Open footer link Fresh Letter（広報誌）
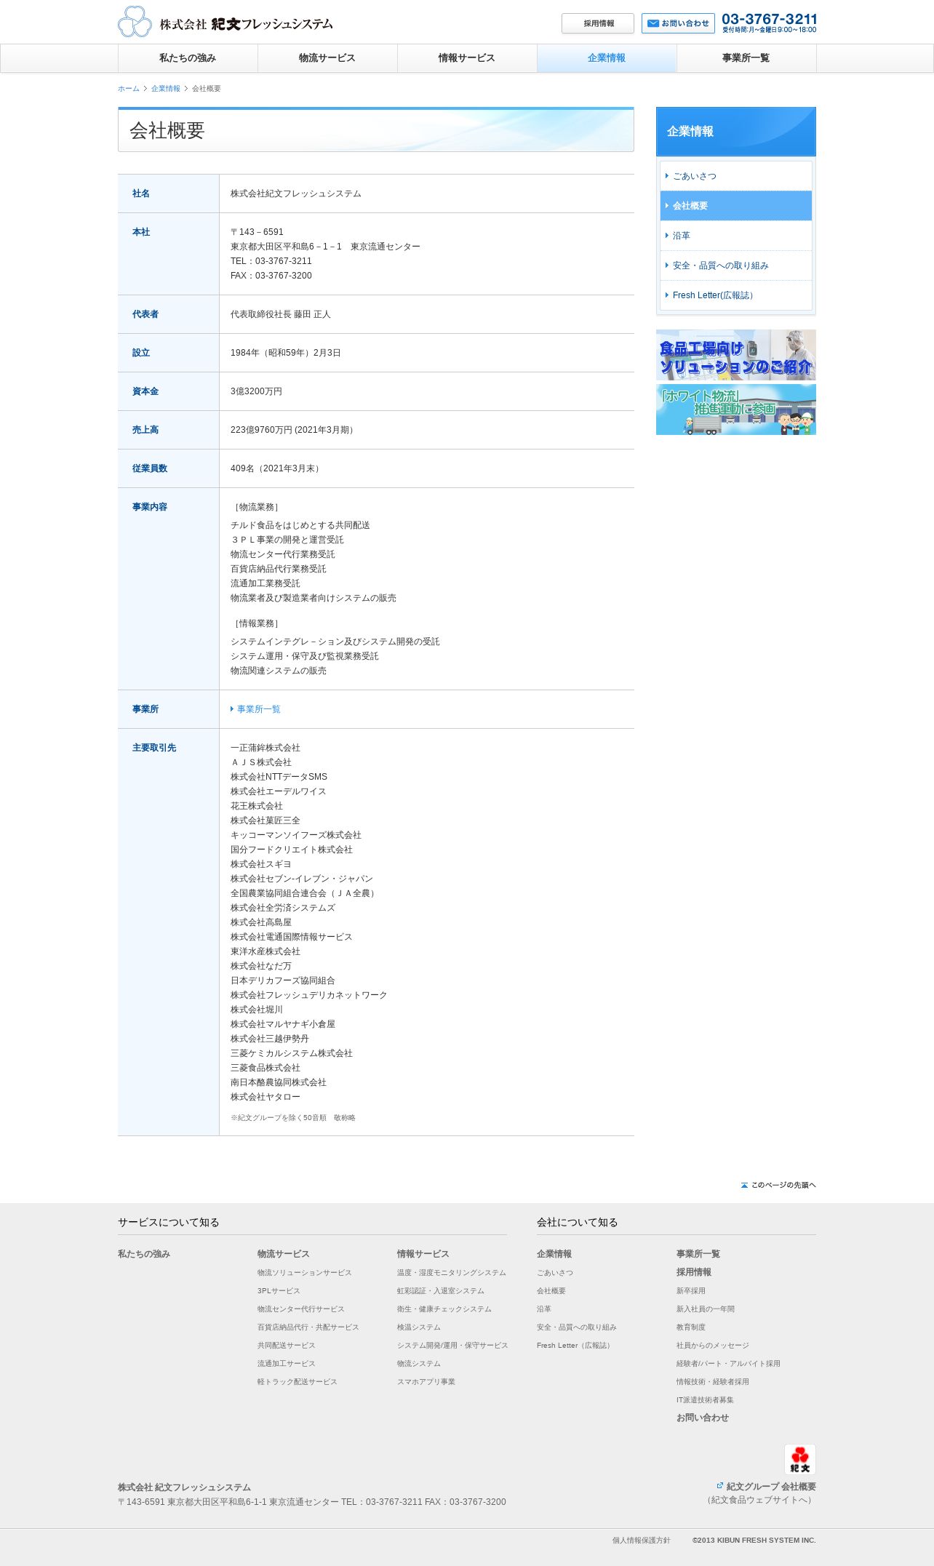 tap(575, 1346)
